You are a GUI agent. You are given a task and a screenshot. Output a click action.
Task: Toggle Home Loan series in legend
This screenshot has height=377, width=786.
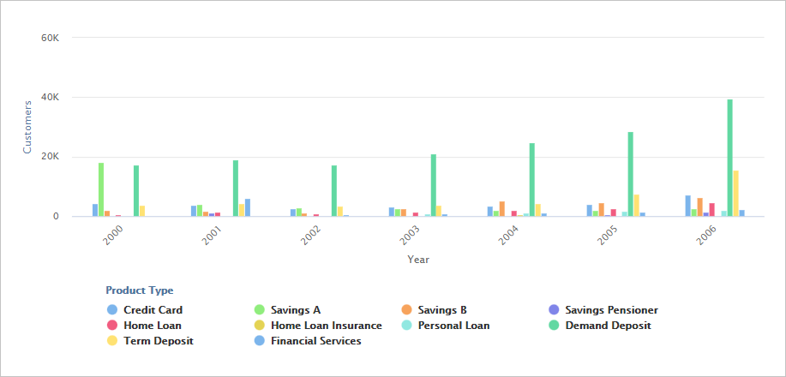click(x=152, y=326)
